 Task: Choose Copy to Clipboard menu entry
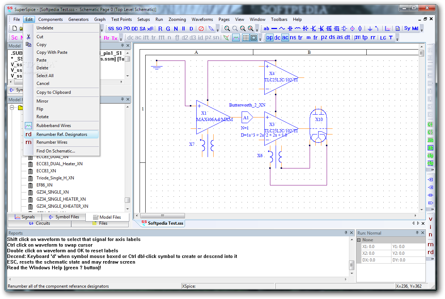pyautogui.click(x=61, y=92)
